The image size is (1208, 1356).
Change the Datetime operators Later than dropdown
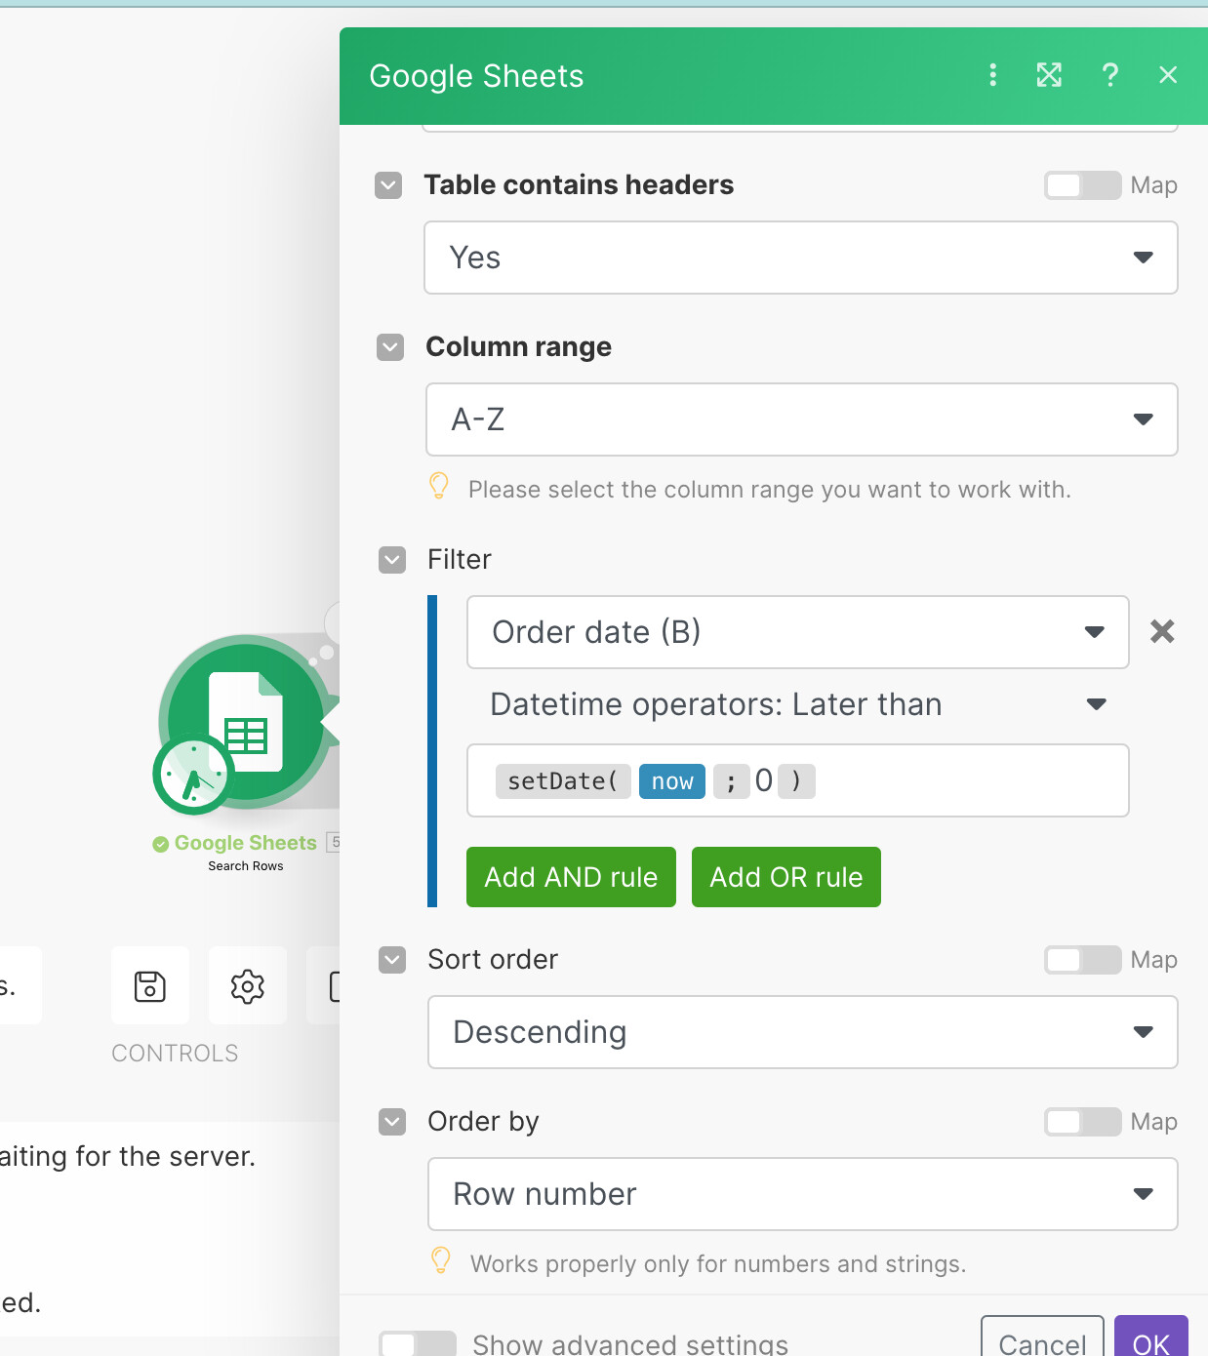[797, 704]
